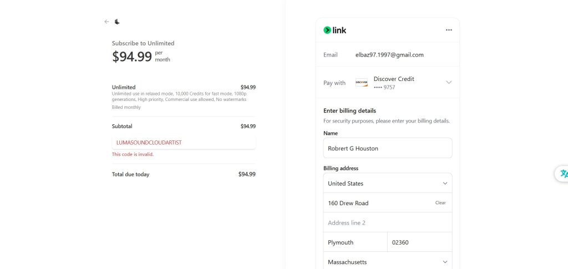Click the 160 Drew Road address field
Screen dimensions: 568x269
377,203
